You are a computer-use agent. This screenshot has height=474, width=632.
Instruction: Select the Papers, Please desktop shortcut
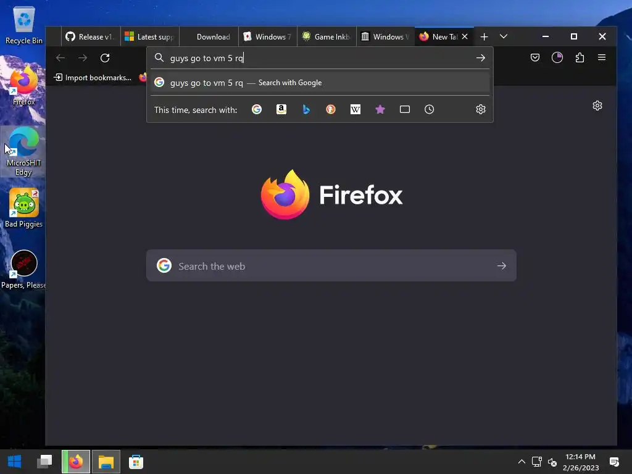tap(23, 269)
